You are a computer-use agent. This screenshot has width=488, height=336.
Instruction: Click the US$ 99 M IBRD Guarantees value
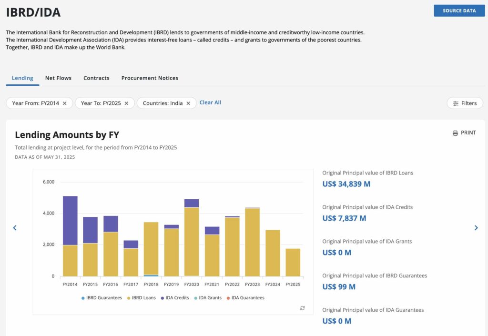click(x=339, y=287)
